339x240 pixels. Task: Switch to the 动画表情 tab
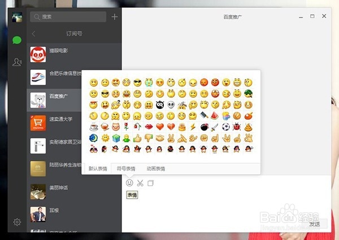pyautogui.click(x=156, y=169)
